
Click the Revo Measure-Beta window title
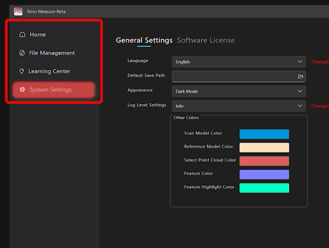pos(46,11)
